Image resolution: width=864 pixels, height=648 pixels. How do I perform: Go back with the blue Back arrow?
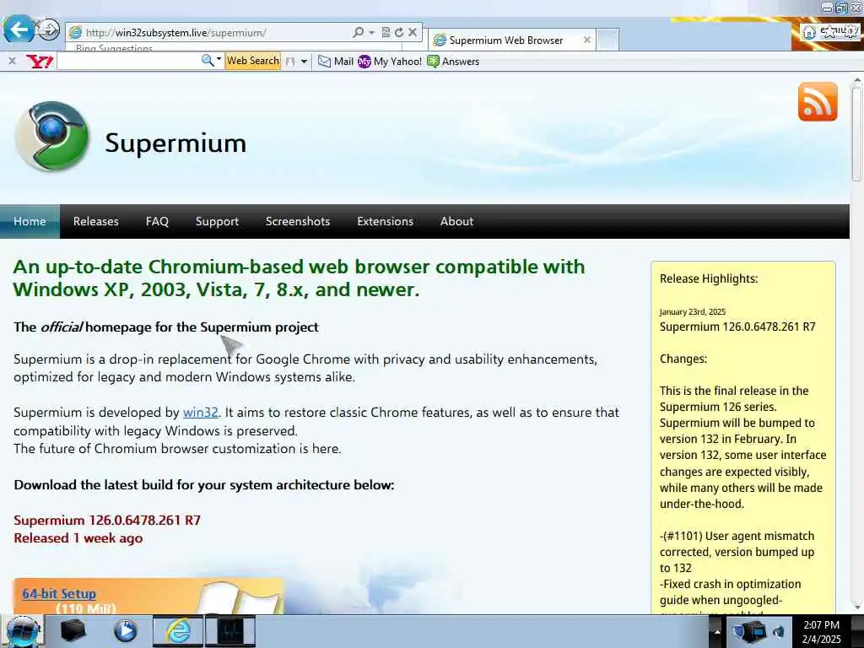[19, 30]
